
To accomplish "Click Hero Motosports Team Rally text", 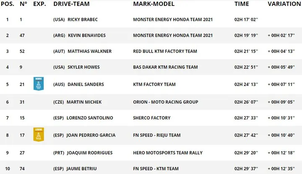I will tap(168, 153).
